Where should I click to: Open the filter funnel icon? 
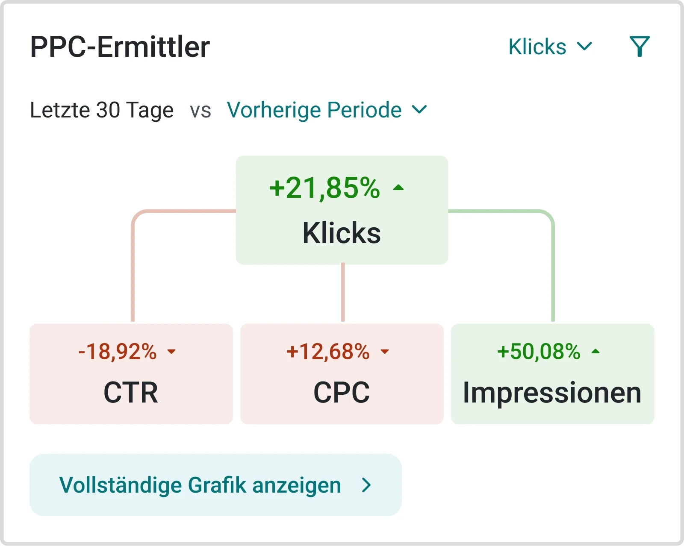point(640,47)
